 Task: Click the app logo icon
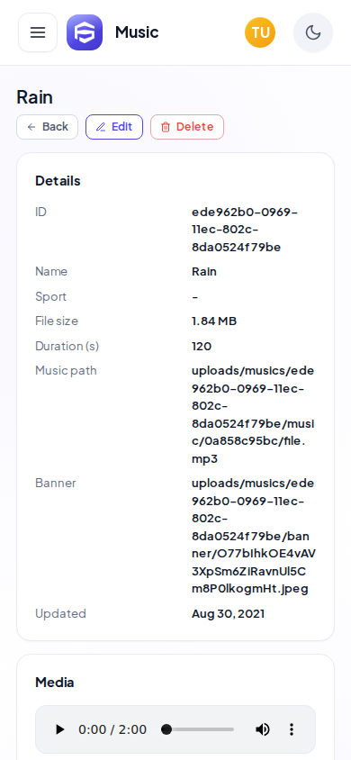85,32
